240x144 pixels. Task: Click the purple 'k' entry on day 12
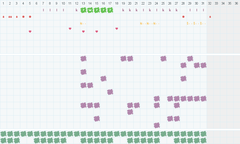(77, 10)
